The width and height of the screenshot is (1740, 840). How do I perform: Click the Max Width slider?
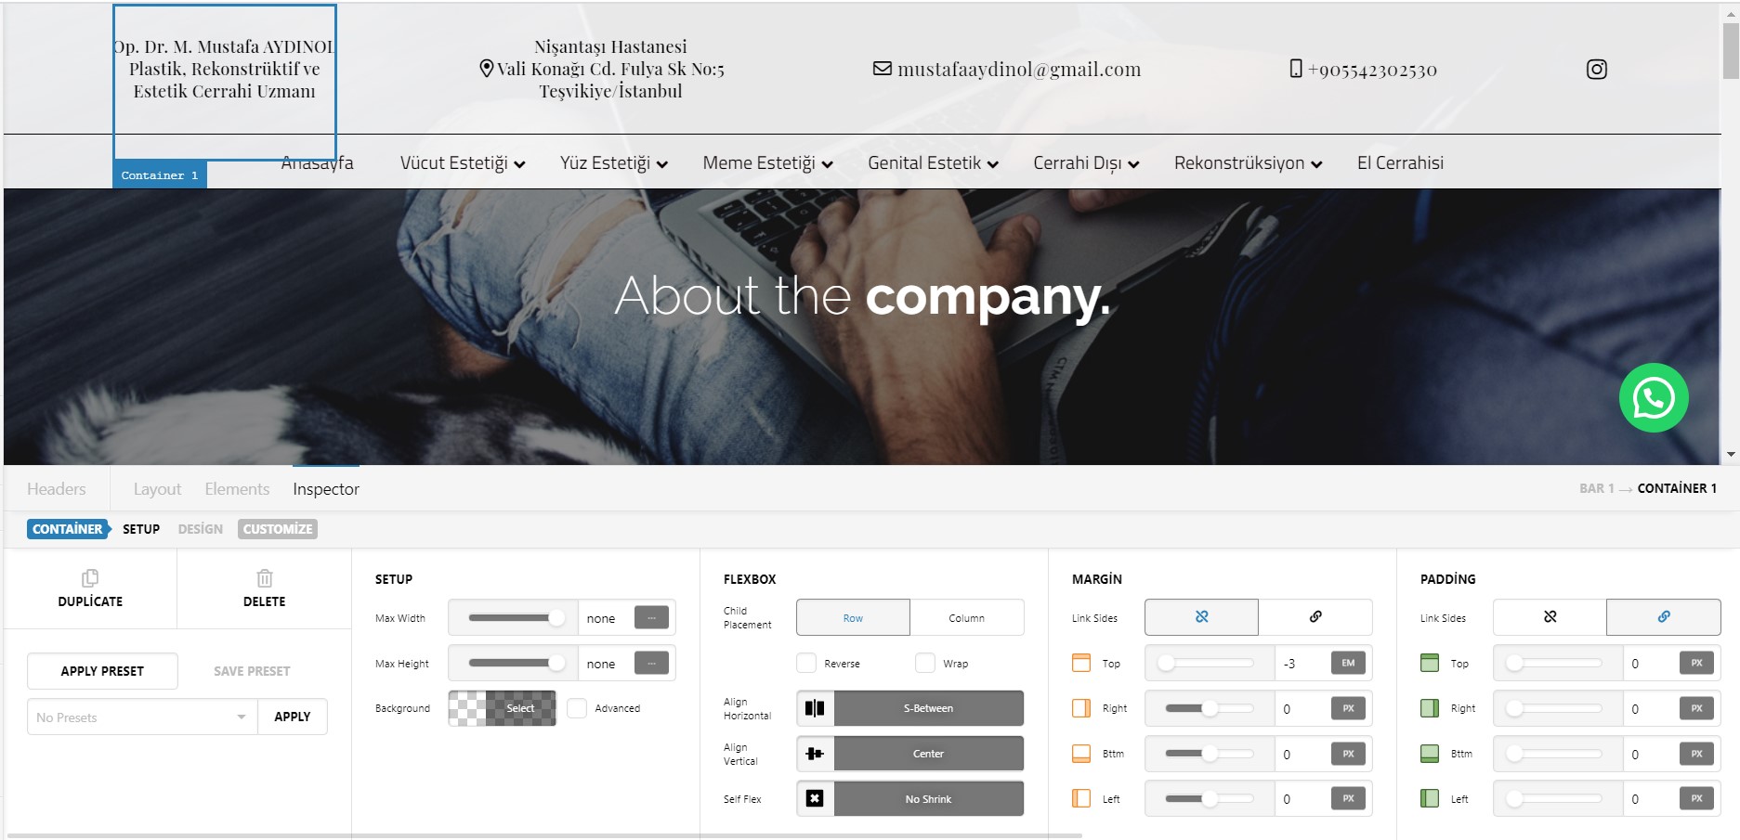click(x=513, y=618)
